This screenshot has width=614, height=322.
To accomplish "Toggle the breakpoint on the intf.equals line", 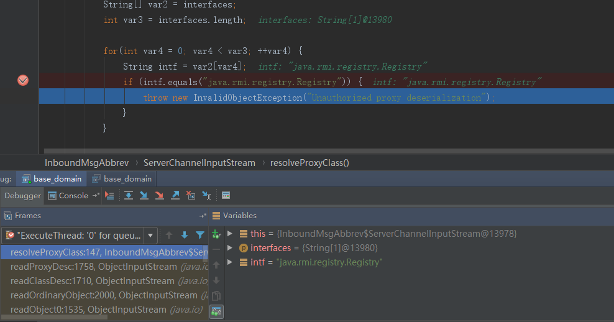I will 23,80.
